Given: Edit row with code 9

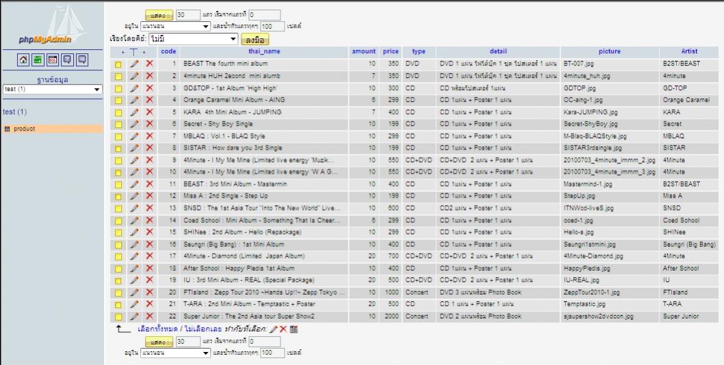Looking at the screenshot, I should tap(134, 160).
